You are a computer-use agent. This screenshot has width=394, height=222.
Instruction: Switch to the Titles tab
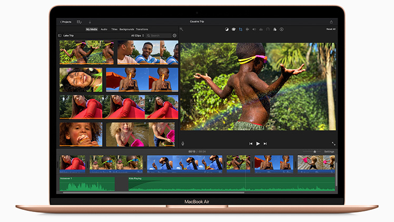click(114, 29)
